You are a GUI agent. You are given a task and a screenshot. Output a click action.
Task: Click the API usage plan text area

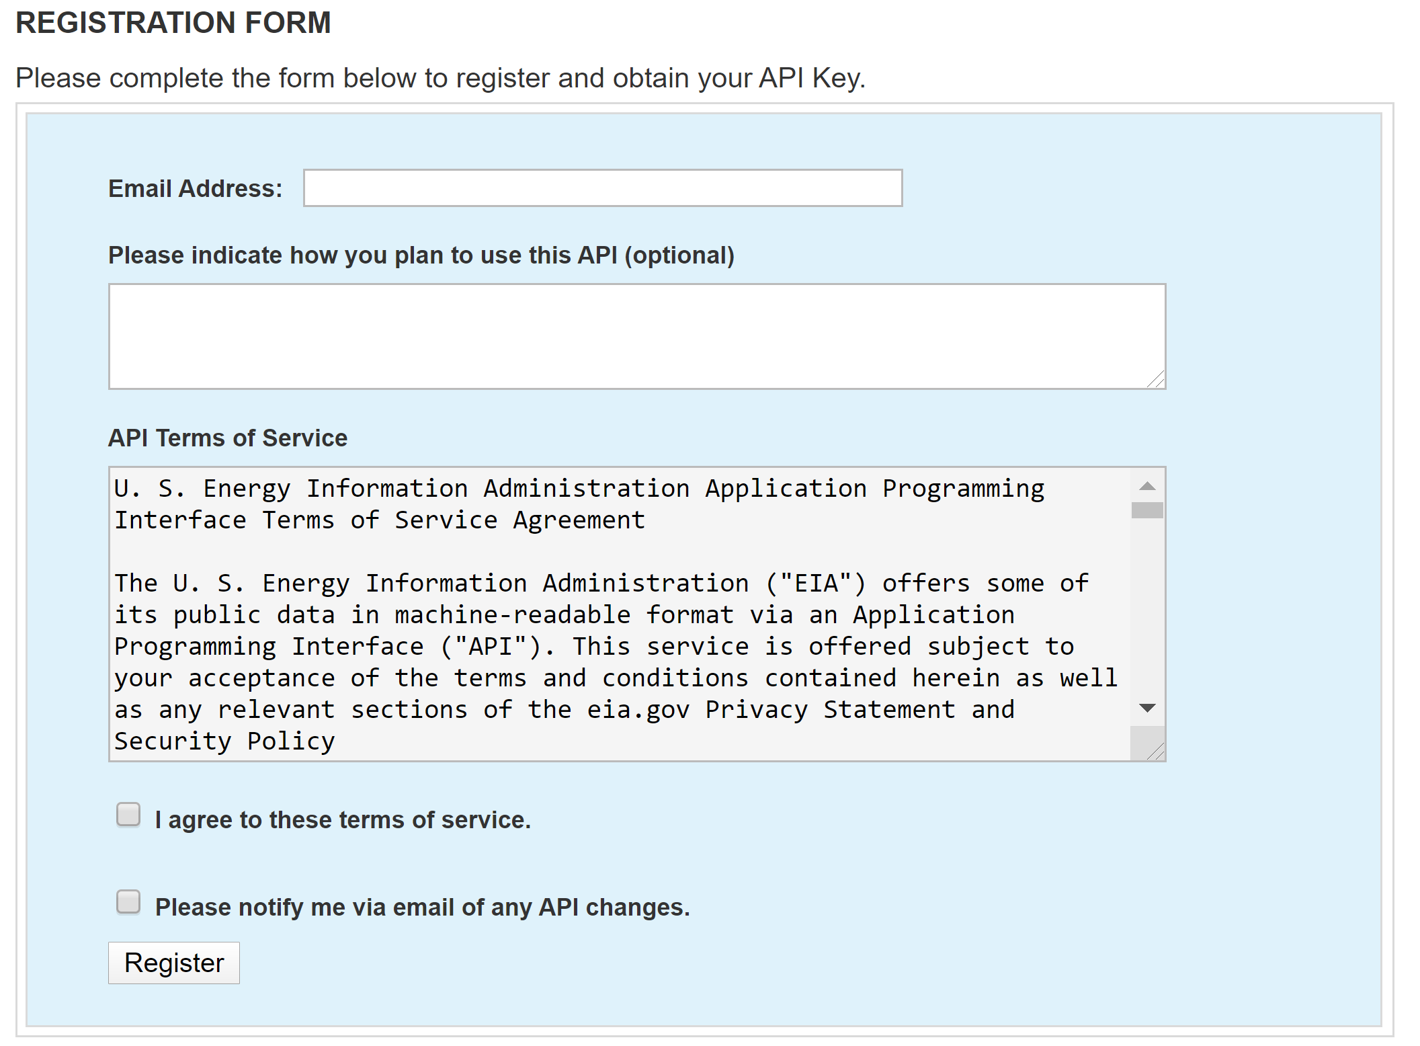(636, 336)
